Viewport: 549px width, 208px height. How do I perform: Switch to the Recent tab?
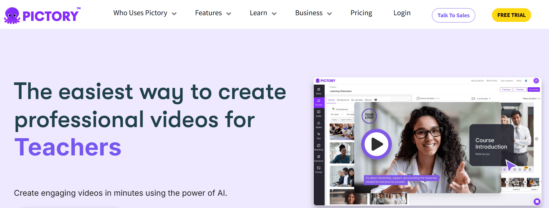tap(368, 100)
